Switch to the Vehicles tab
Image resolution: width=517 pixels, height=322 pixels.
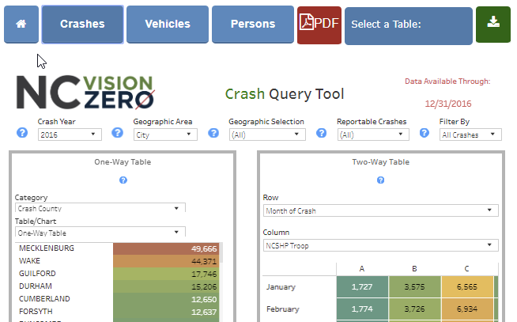coord(168,25)
